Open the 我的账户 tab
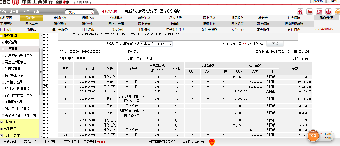Viewport: 340px width, 146px height. tap(31, 18)
